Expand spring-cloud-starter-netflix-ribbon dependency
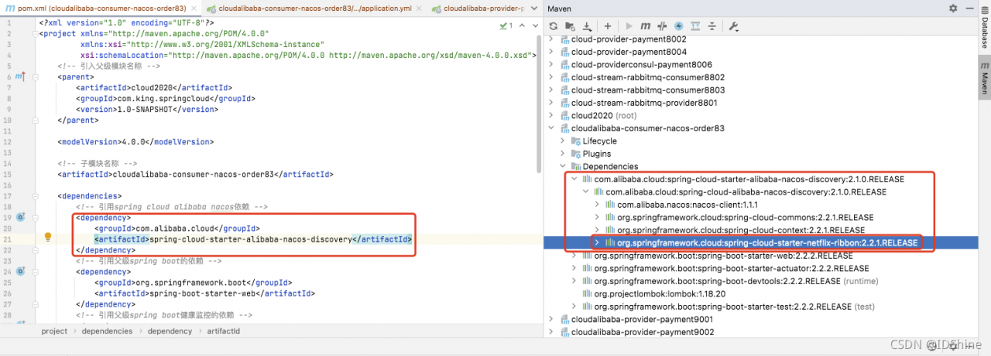This screenshot has height=356, width=991. tap(597, 242)
